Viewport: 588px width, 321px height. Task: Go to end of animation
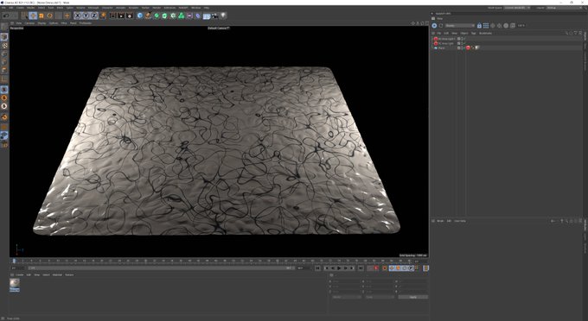click(361, 268)
